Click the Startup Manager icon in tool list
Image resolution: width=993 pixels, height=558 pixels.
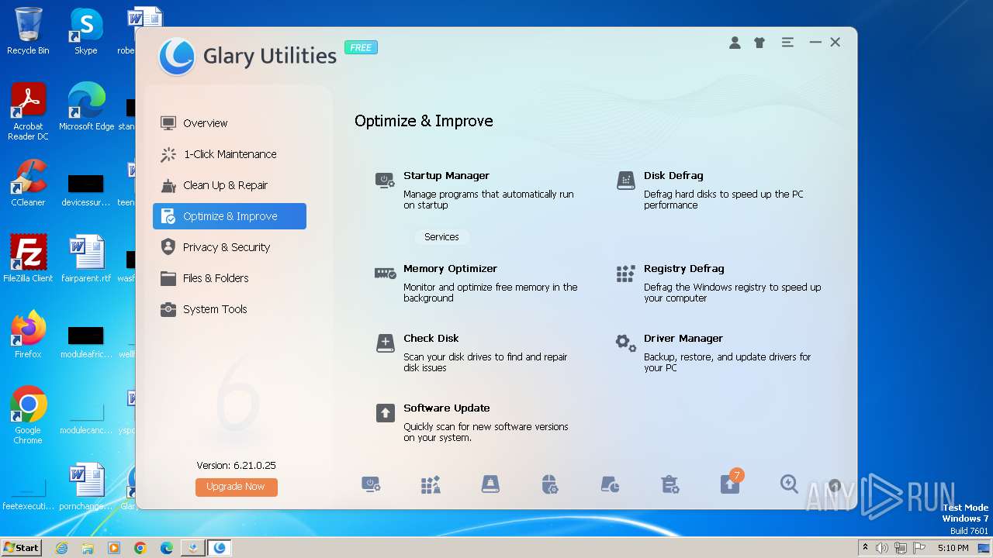click(x=386, y=181)
